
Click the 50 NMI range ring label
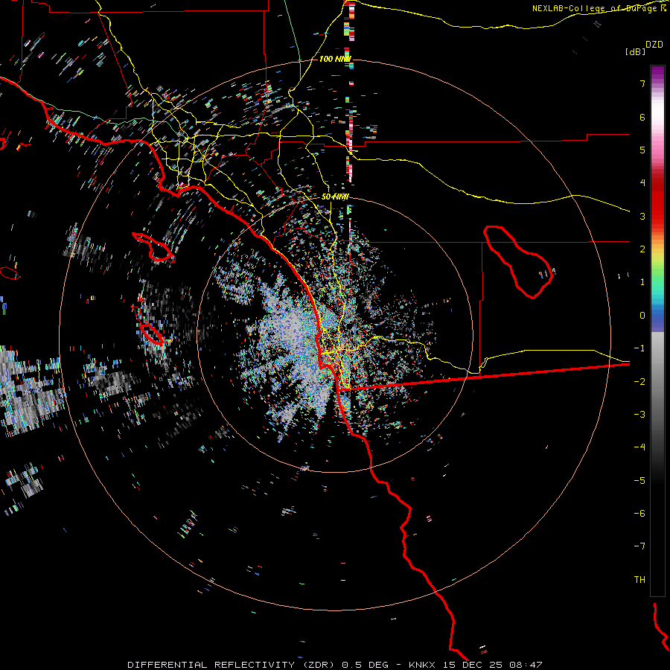(x=335, y=197)
